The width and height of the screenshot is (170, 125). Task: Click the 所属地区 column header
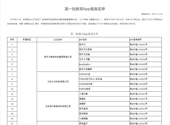(x=27, y=40)
